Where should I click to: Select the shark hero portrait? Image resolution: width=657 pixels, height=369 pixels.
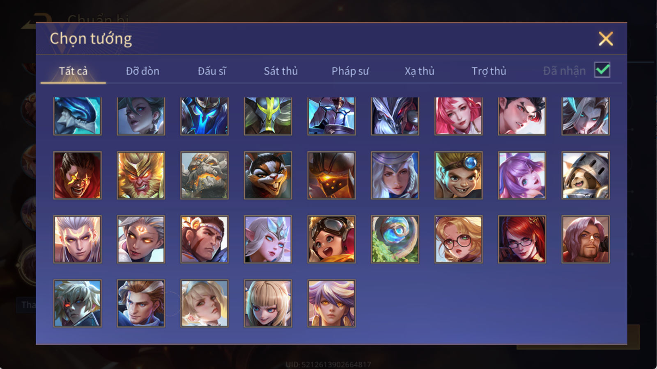click(x=77, y=116)
